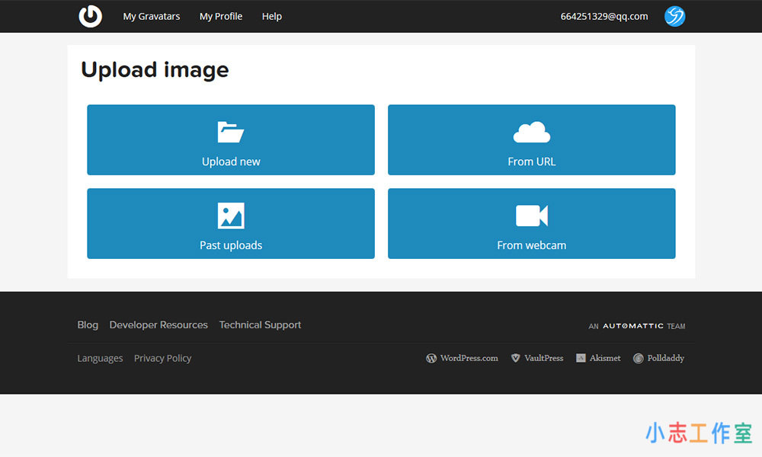Expand the account email 664251329@qq.com menu
This screenshot has height=457, width=762.
604,16
